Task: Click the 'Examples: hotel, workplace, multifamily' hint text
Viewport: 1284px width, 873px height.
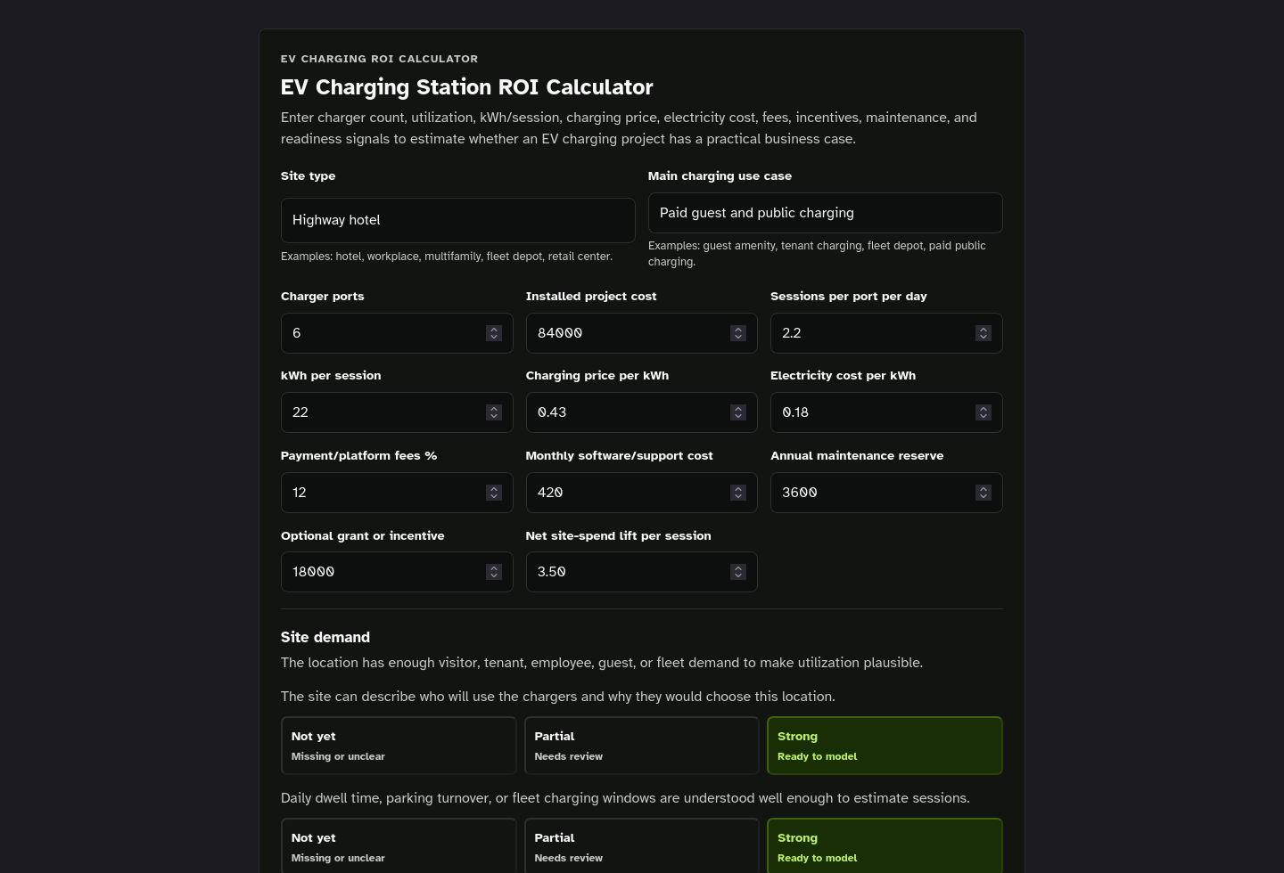Action: 447,257
